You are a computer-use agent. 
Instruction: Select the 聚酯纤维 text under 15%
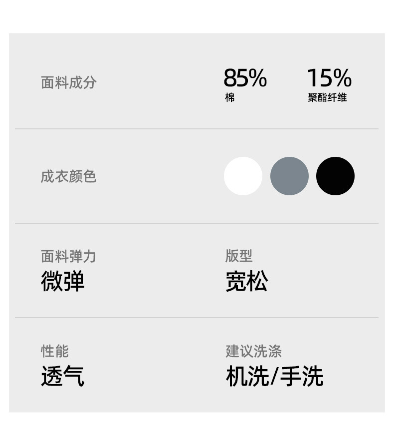tap(327, 98)
